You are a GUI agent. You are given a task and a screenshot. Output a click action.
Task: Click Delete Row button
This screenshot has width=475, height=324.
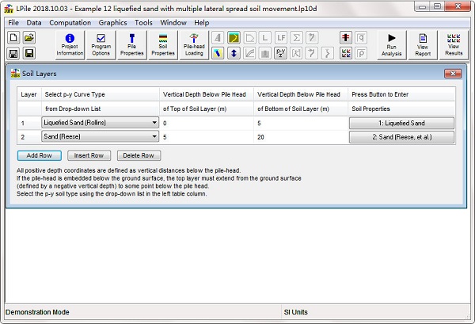pos(139,155)
